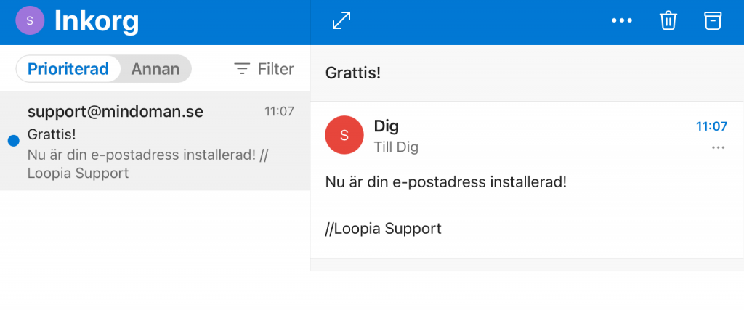Screen dimensions: 744x310
Task: Open the filter lines icon
Action: pyautogui.click(x=242, y=69)
